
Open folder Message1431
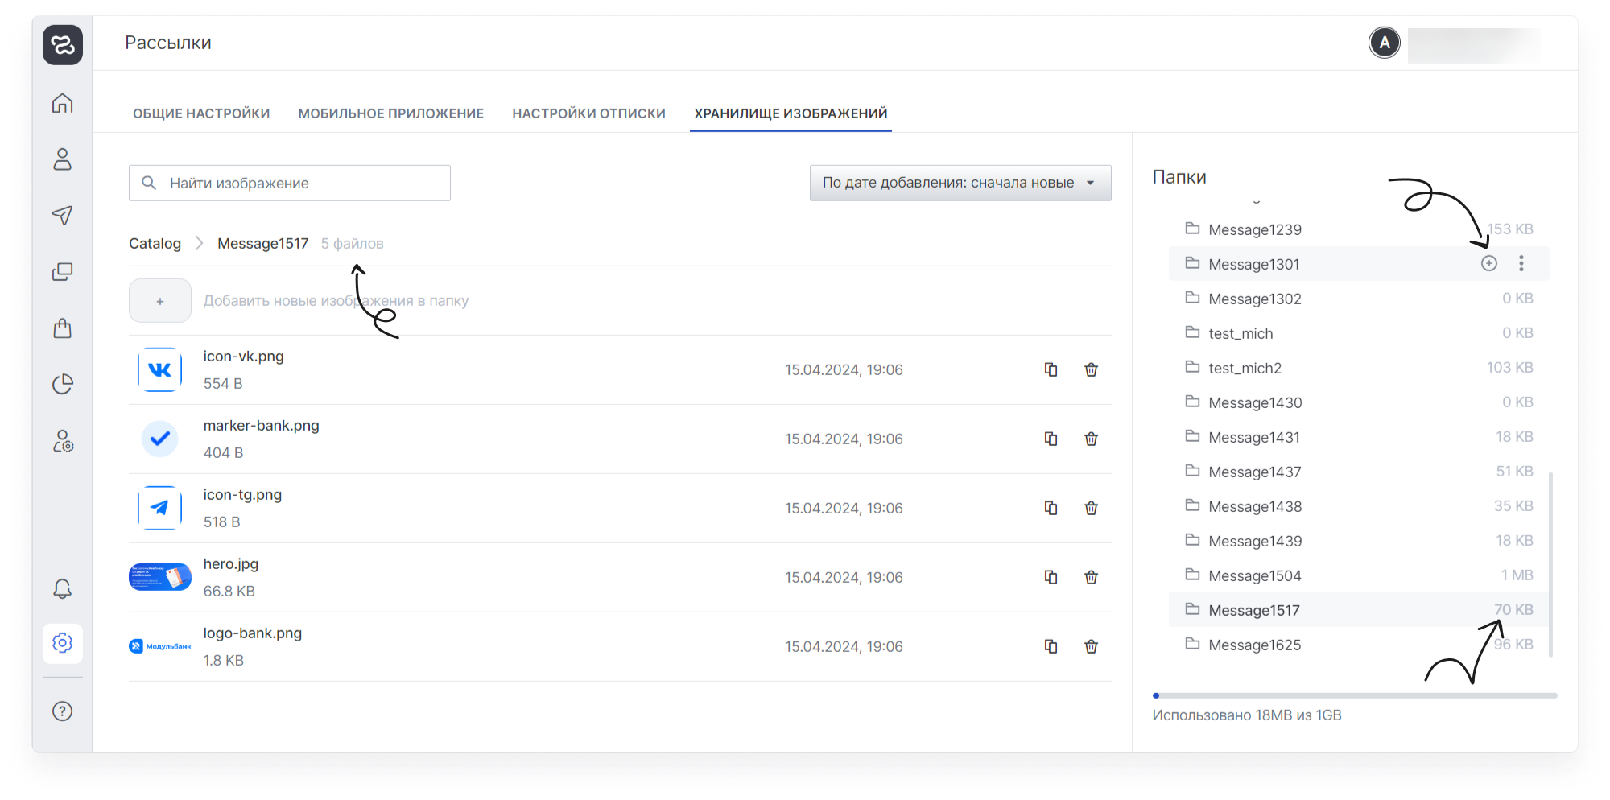(x=1359, y=437)
